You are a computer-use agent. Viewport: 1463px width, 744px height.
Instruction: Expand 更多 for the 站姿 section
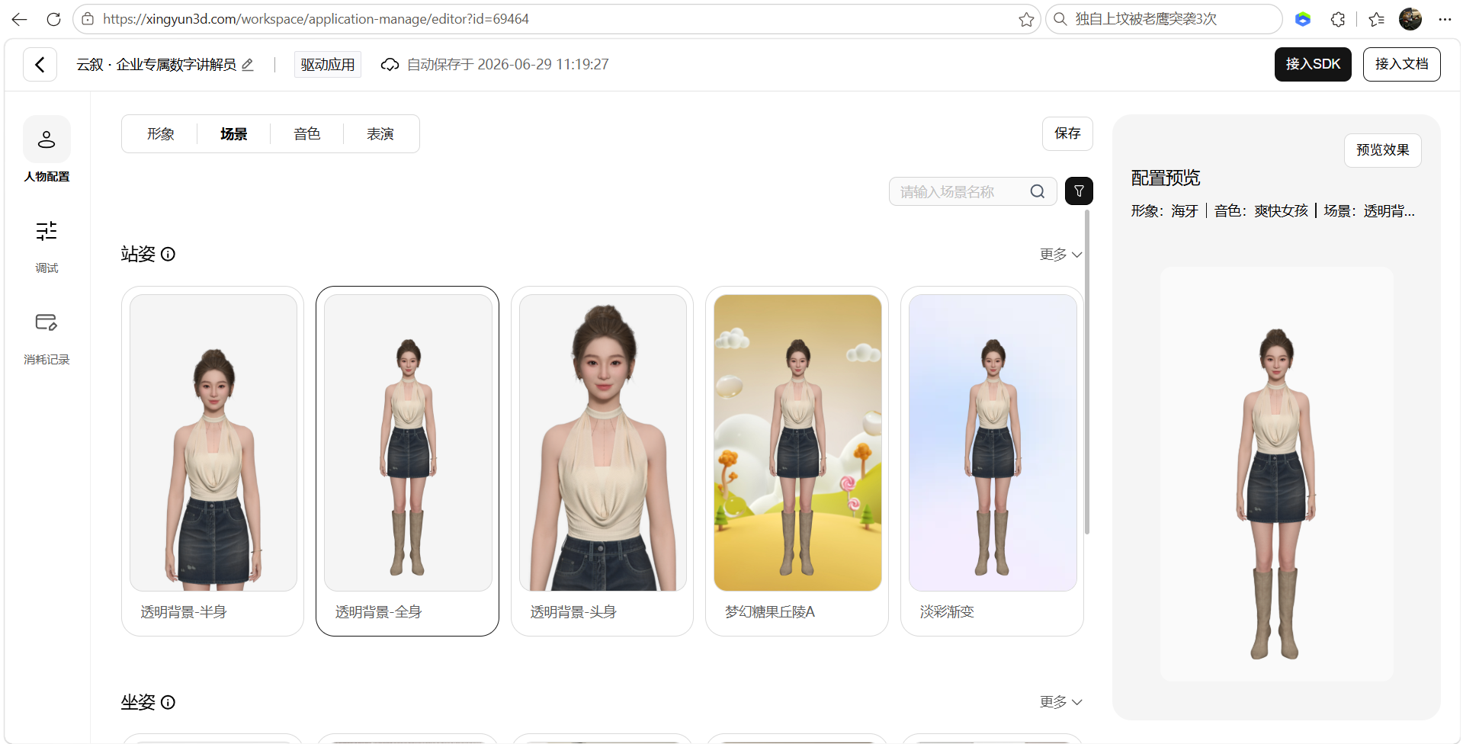click(1060, 255)
